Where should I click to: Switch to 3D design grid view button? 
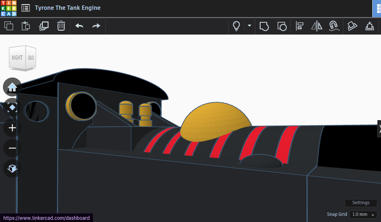pos(377,9)
